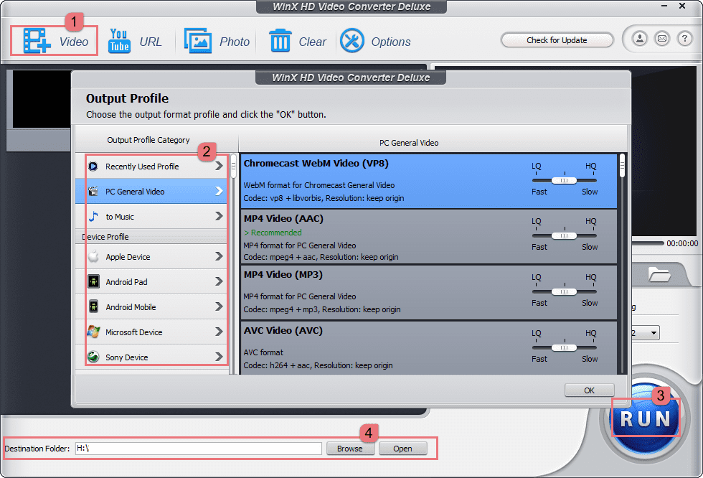Click the Clear trash icon

tap(280, 39)
